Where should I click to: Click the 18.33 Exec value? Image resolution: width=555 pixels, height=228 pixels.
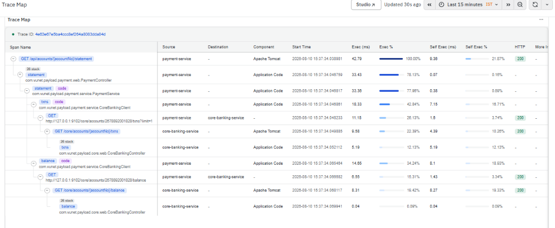(x=357, y=104)
